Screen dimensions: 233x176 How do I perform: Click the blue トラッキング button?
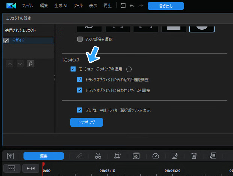(x=86, y=122)
